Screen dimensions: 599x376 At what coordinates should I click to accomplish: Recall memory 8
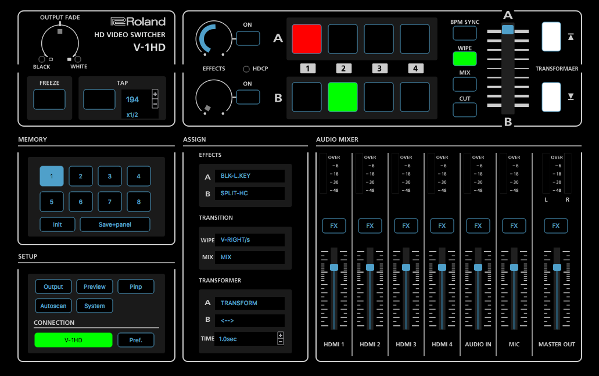click(x=139, y=202)
